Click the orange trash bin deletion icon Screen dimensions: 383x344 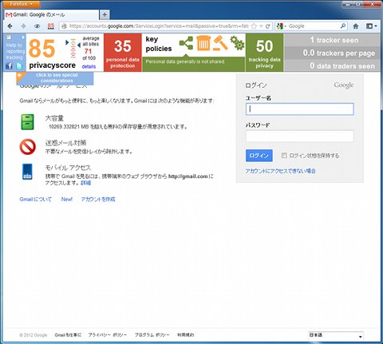tap(203, 43)
